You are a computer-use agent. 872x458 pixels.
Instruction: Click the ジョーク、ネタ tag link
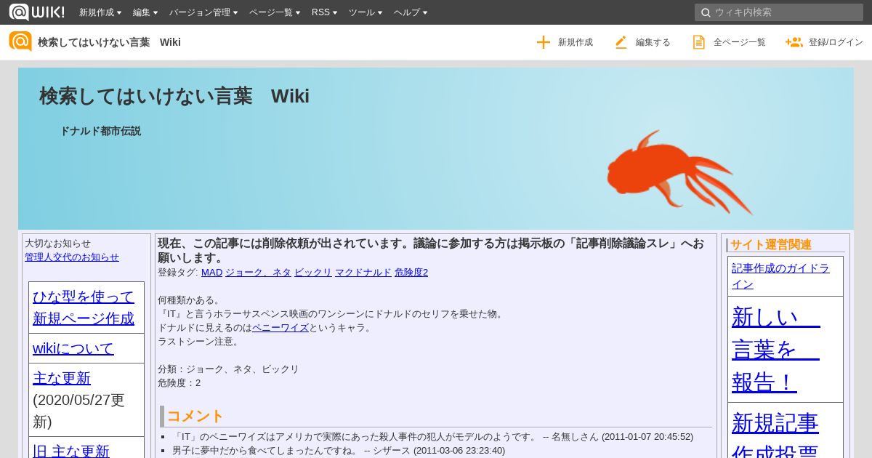pos(258,273)
